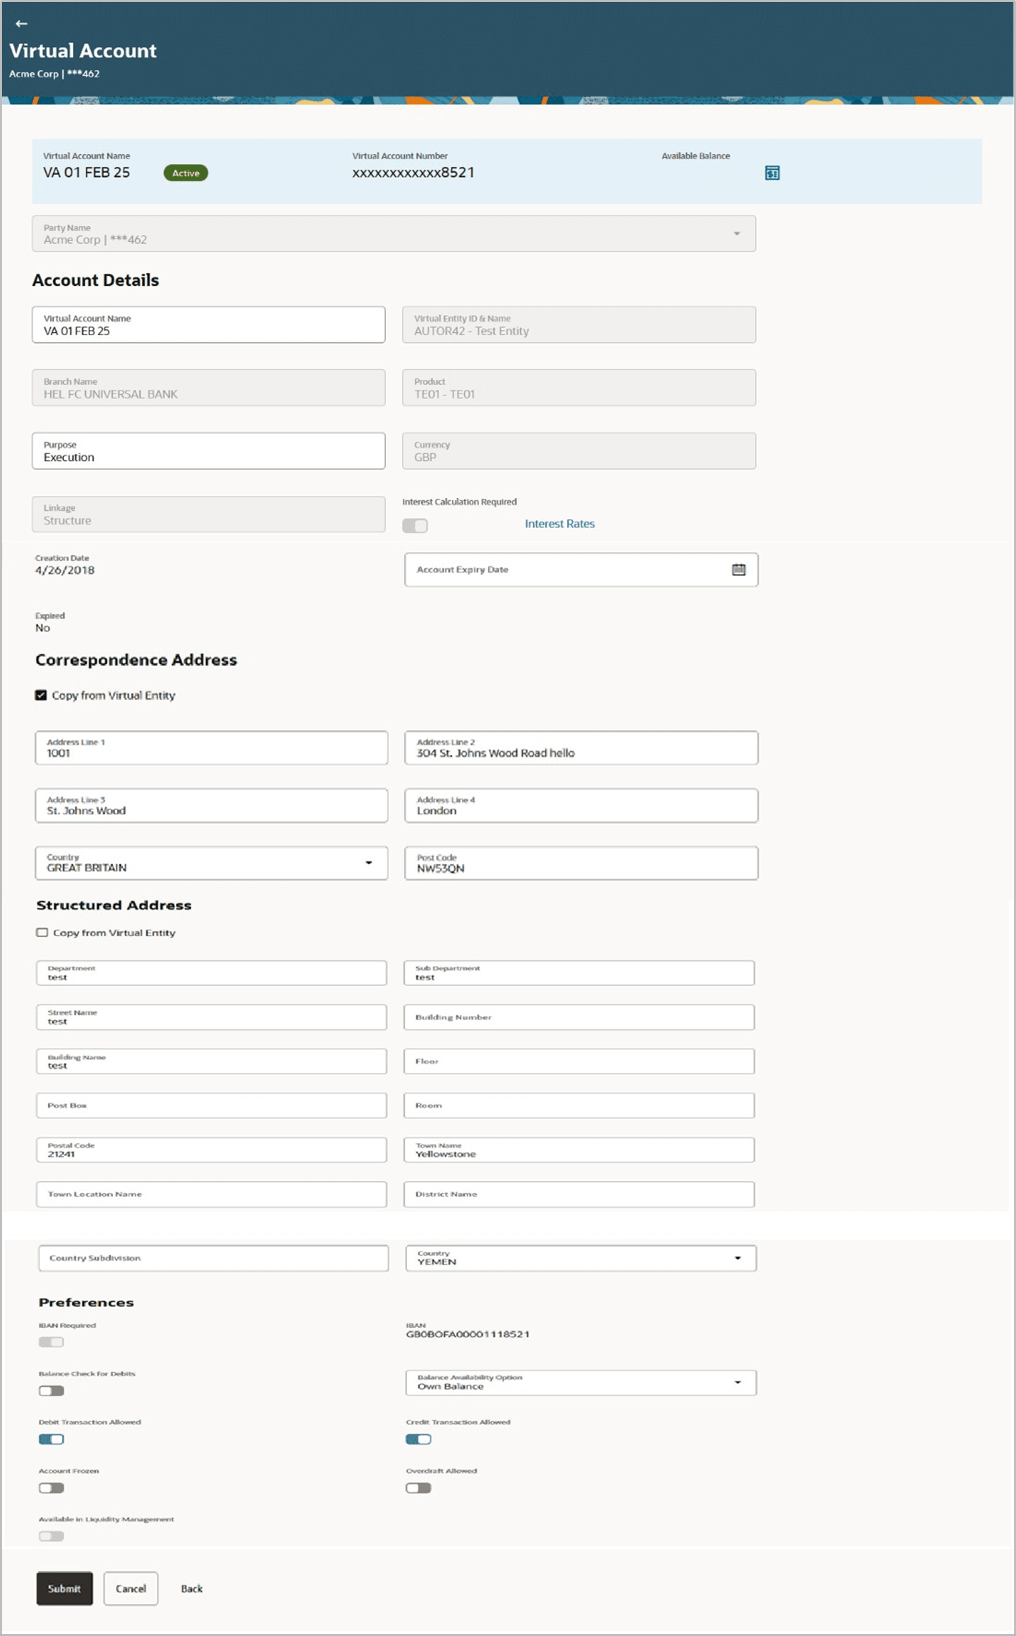Enable the Overdraft Allowed toggle
The image size is (1016, 1636).
tap(419, 1487)
